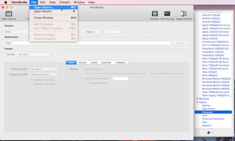Enable 2-pass encoding checkbox
235x141 pixels.
[x=87, y=83]
